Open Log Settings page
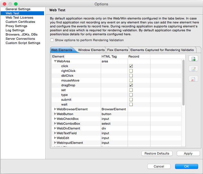203x174 pixels. point(15,30)
